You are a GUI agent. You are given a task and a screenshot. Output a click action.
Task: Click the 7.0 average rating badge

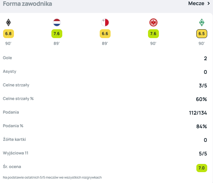201,168
